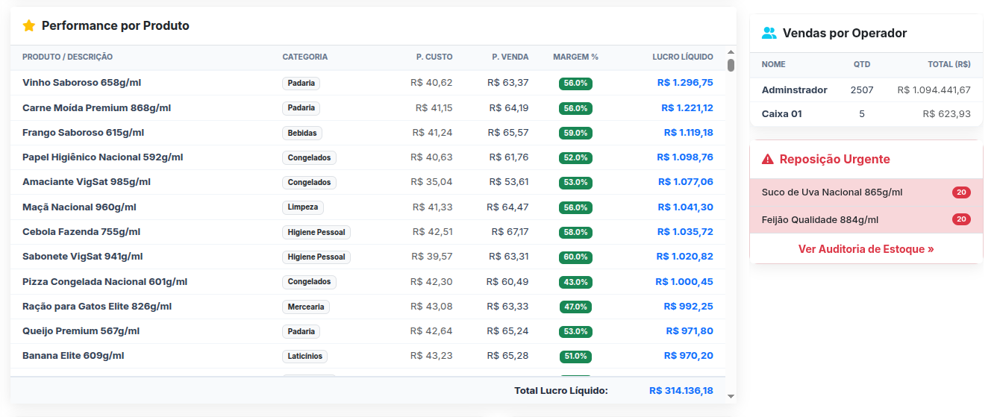This screenshot has height=417, width=997.
Task: Select Pizza Congelada Nacional 601g/ml product
Action: pyautogui.click(x=104, y=281)
